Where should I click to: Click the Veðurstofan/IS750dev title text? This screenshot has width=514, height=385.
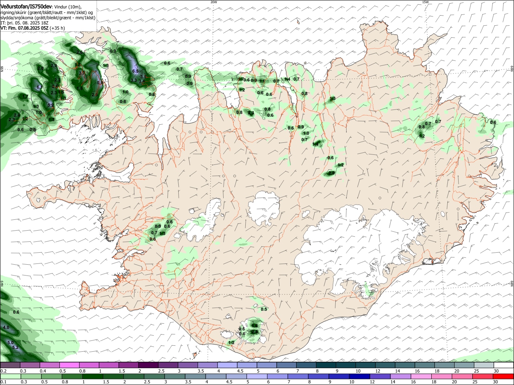(26, 7)
